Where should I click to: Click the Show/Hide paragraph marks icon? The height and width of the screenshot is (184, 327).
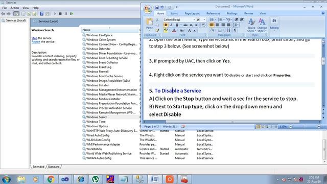(x=235, y=31)
